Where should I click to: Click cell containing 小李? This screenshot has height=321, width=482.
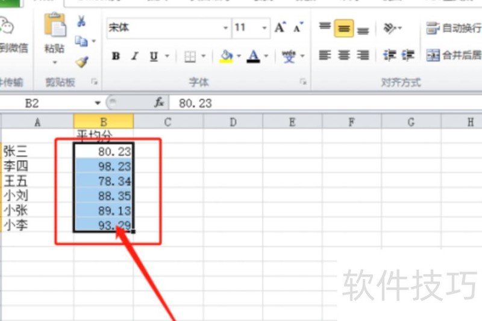(37, 225)
